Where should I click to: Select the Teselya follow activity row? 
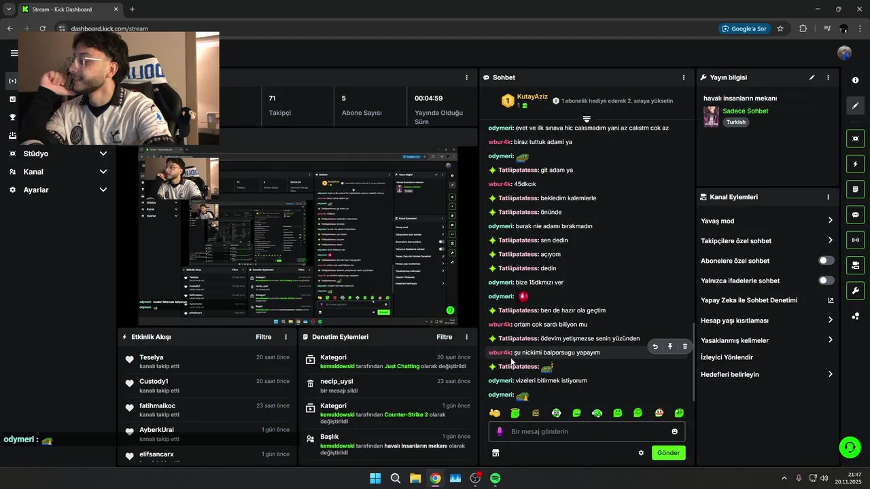(x=207, y=361)
